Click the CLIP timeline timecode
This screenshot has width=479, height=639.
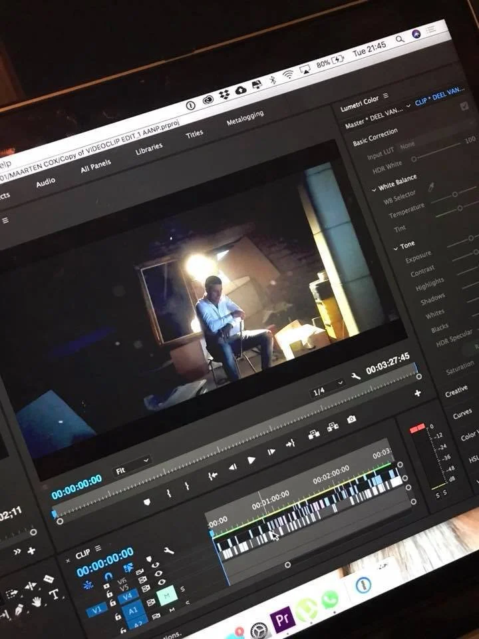[x=104, y=562]
